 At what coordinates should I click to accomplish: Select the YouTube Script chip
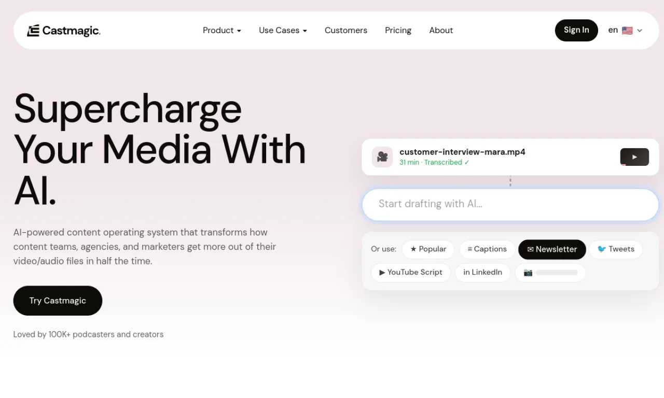[411, 273]
